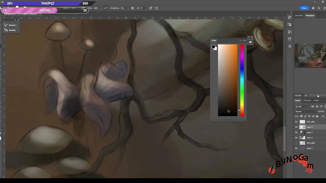This screenshot has width=326, height=183.
Task: Select the IMG_2081 layer thumbnail
Action: click(302, 122)
